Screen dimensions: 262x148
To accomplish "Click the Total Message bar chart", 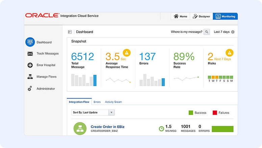I will pos(84,80).
